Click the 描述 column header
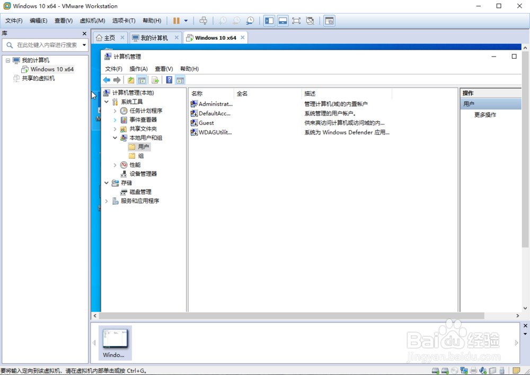530x375 pixels. (x=347, y=94)
